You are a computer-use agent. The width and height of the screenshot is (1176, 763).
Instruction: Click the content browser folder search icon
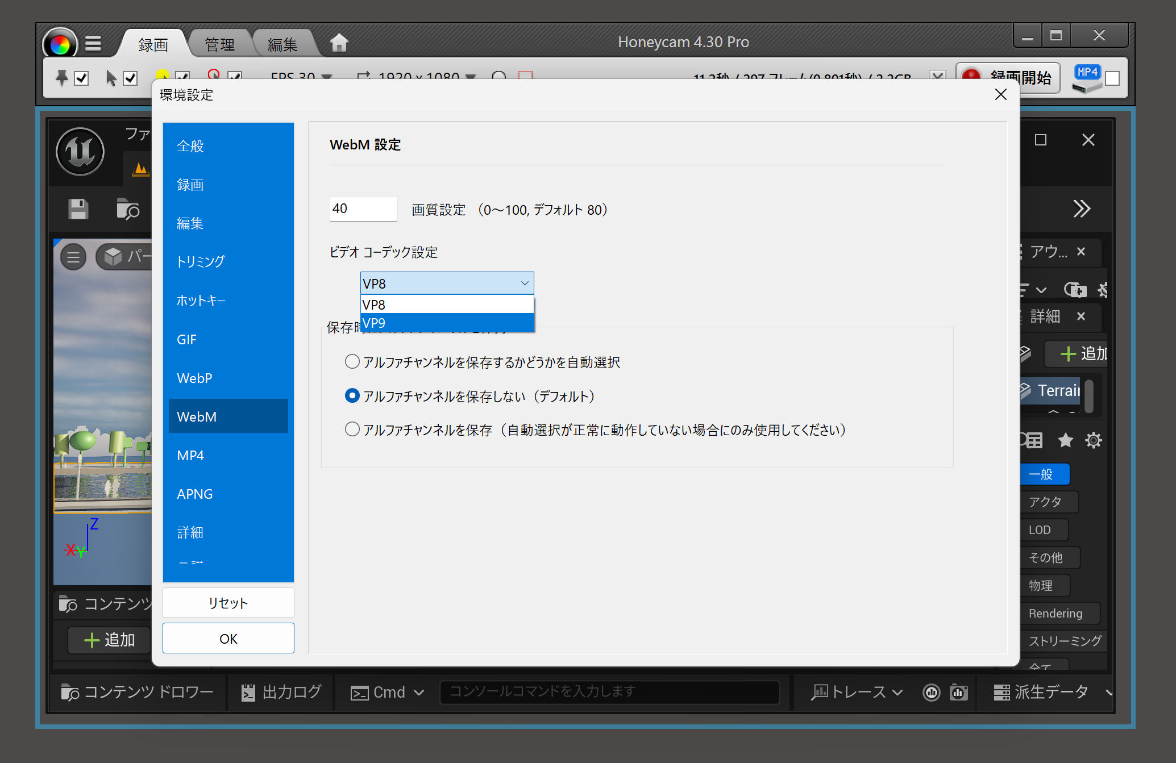pos(127,209)
